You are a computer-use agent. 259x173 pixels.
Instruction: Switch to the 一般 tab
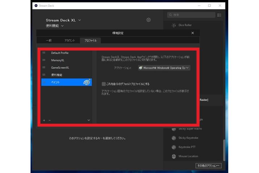pyautogui.click(x=49, y=41)
